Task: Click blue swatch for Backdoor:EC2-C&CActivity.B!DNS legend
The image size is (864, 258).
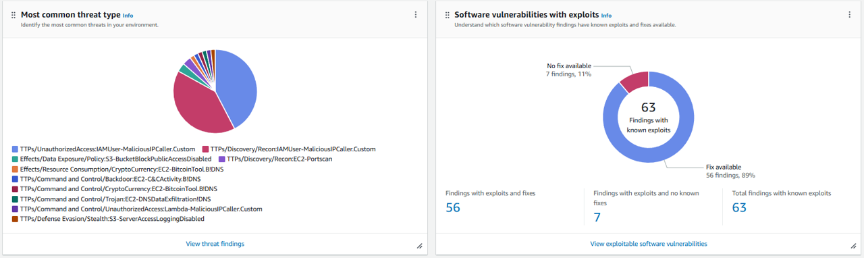Action: click(15, 179)
